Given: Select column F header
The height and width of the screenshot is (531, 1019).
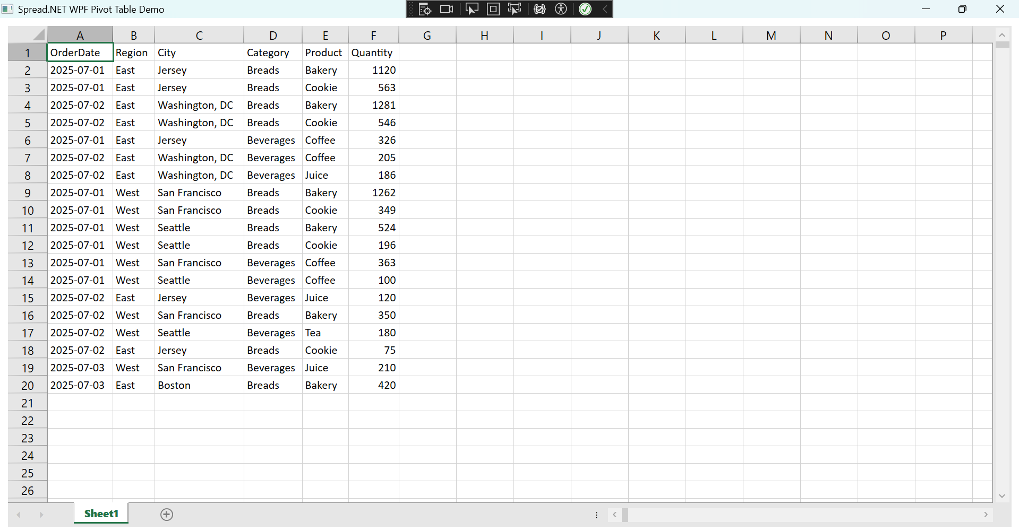Looking at the screenshot, I should coord(374,35).
